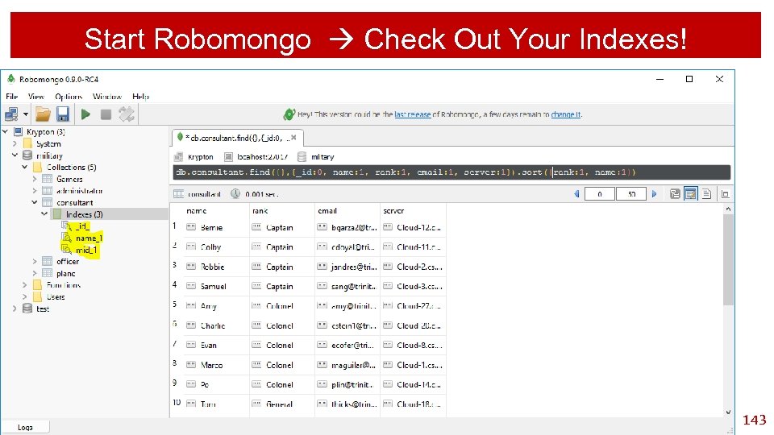Open the View menu
774x435 pixels.
pos(36,96)
